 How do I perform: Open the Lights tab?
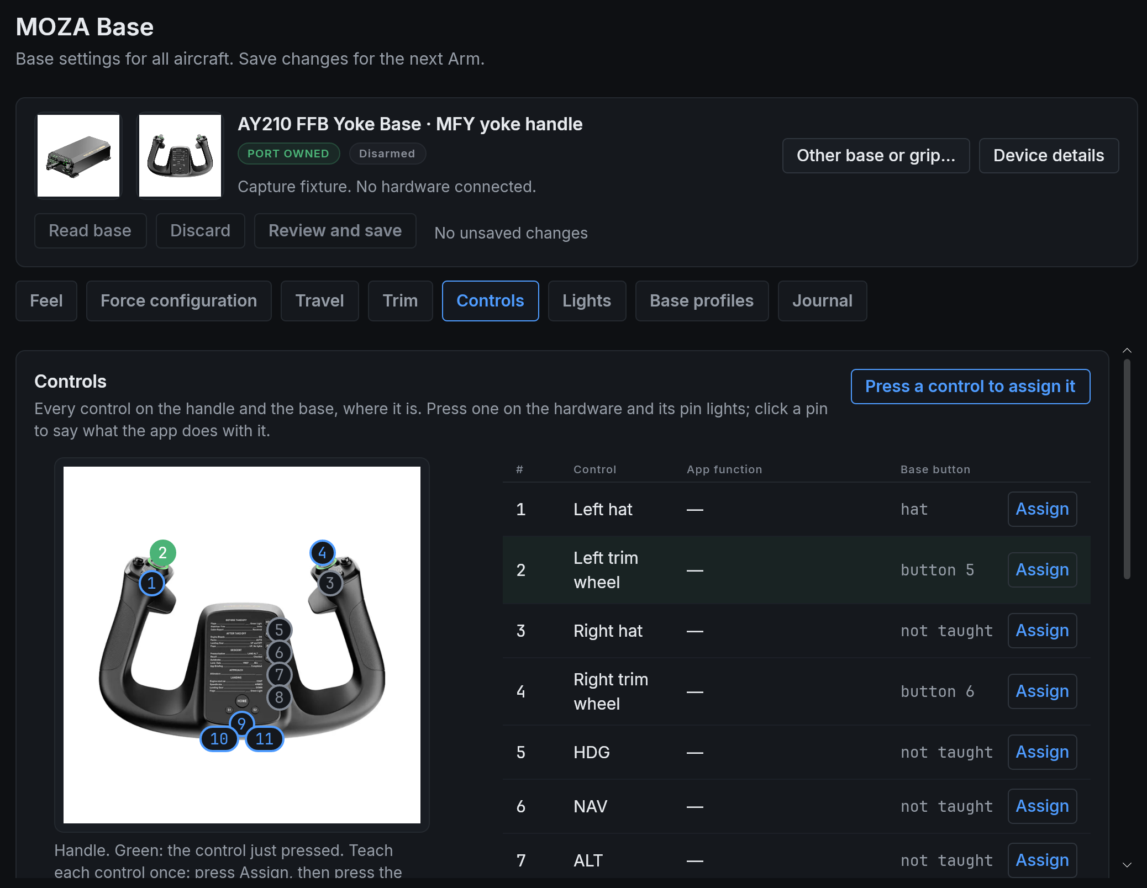(587, 301)
